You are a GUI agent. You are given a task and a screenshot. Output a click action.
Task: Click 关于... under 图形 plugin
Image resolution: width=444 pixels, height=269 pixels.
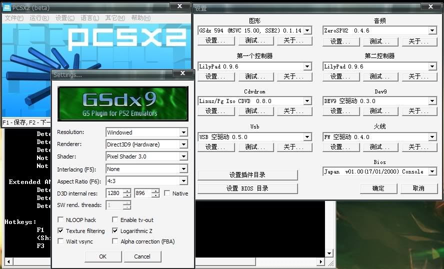[294, 41]
